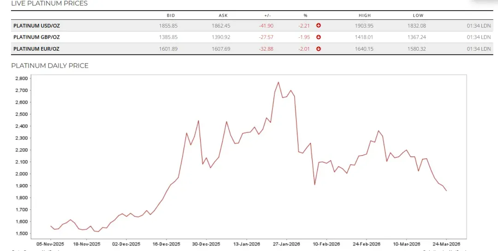Click the BID column header
The height and width of the screenshot is (251, 498).
tap(171, 16)
